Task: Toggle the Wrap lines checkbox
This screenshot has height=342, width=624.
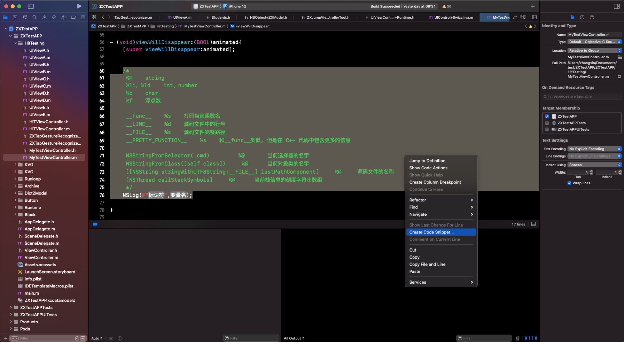Action: 569,183
